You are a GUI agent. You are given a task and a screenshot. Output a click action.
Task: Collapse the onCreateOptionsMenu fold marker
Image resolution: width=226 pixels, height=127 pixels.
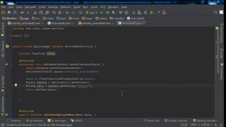11,115
